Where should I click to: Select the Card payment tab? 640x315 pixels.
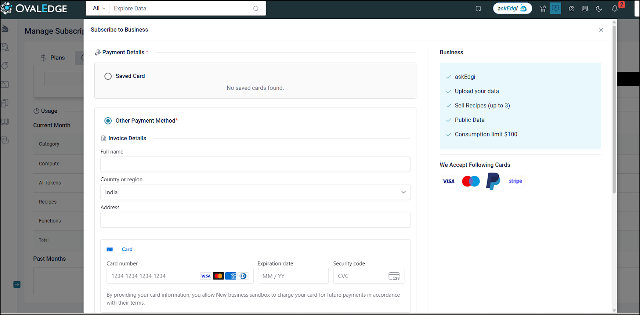pyautogui.click(x=119, y=249)
